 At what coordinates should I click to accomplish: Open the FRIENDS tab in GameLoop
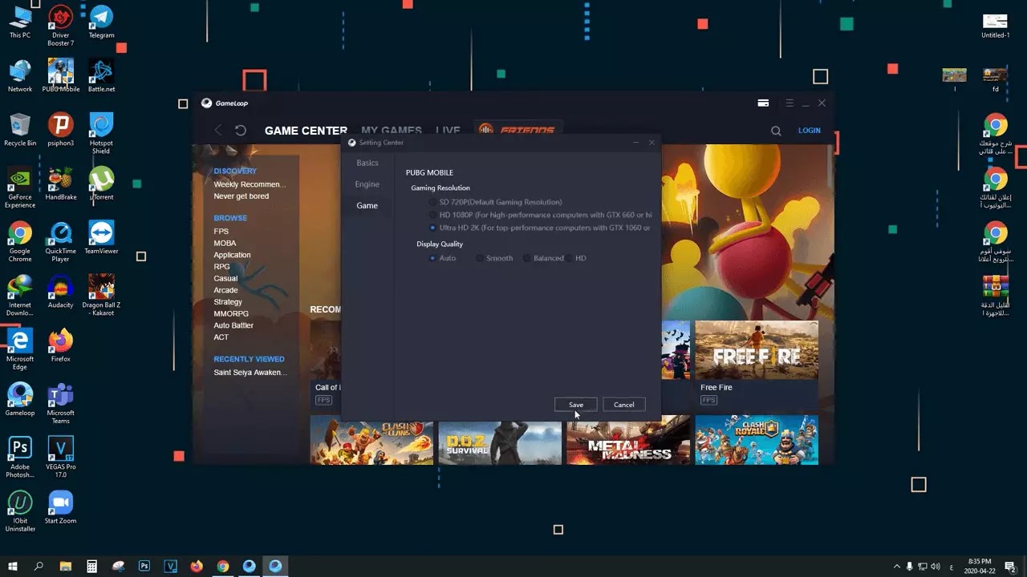tap(518, 130)
